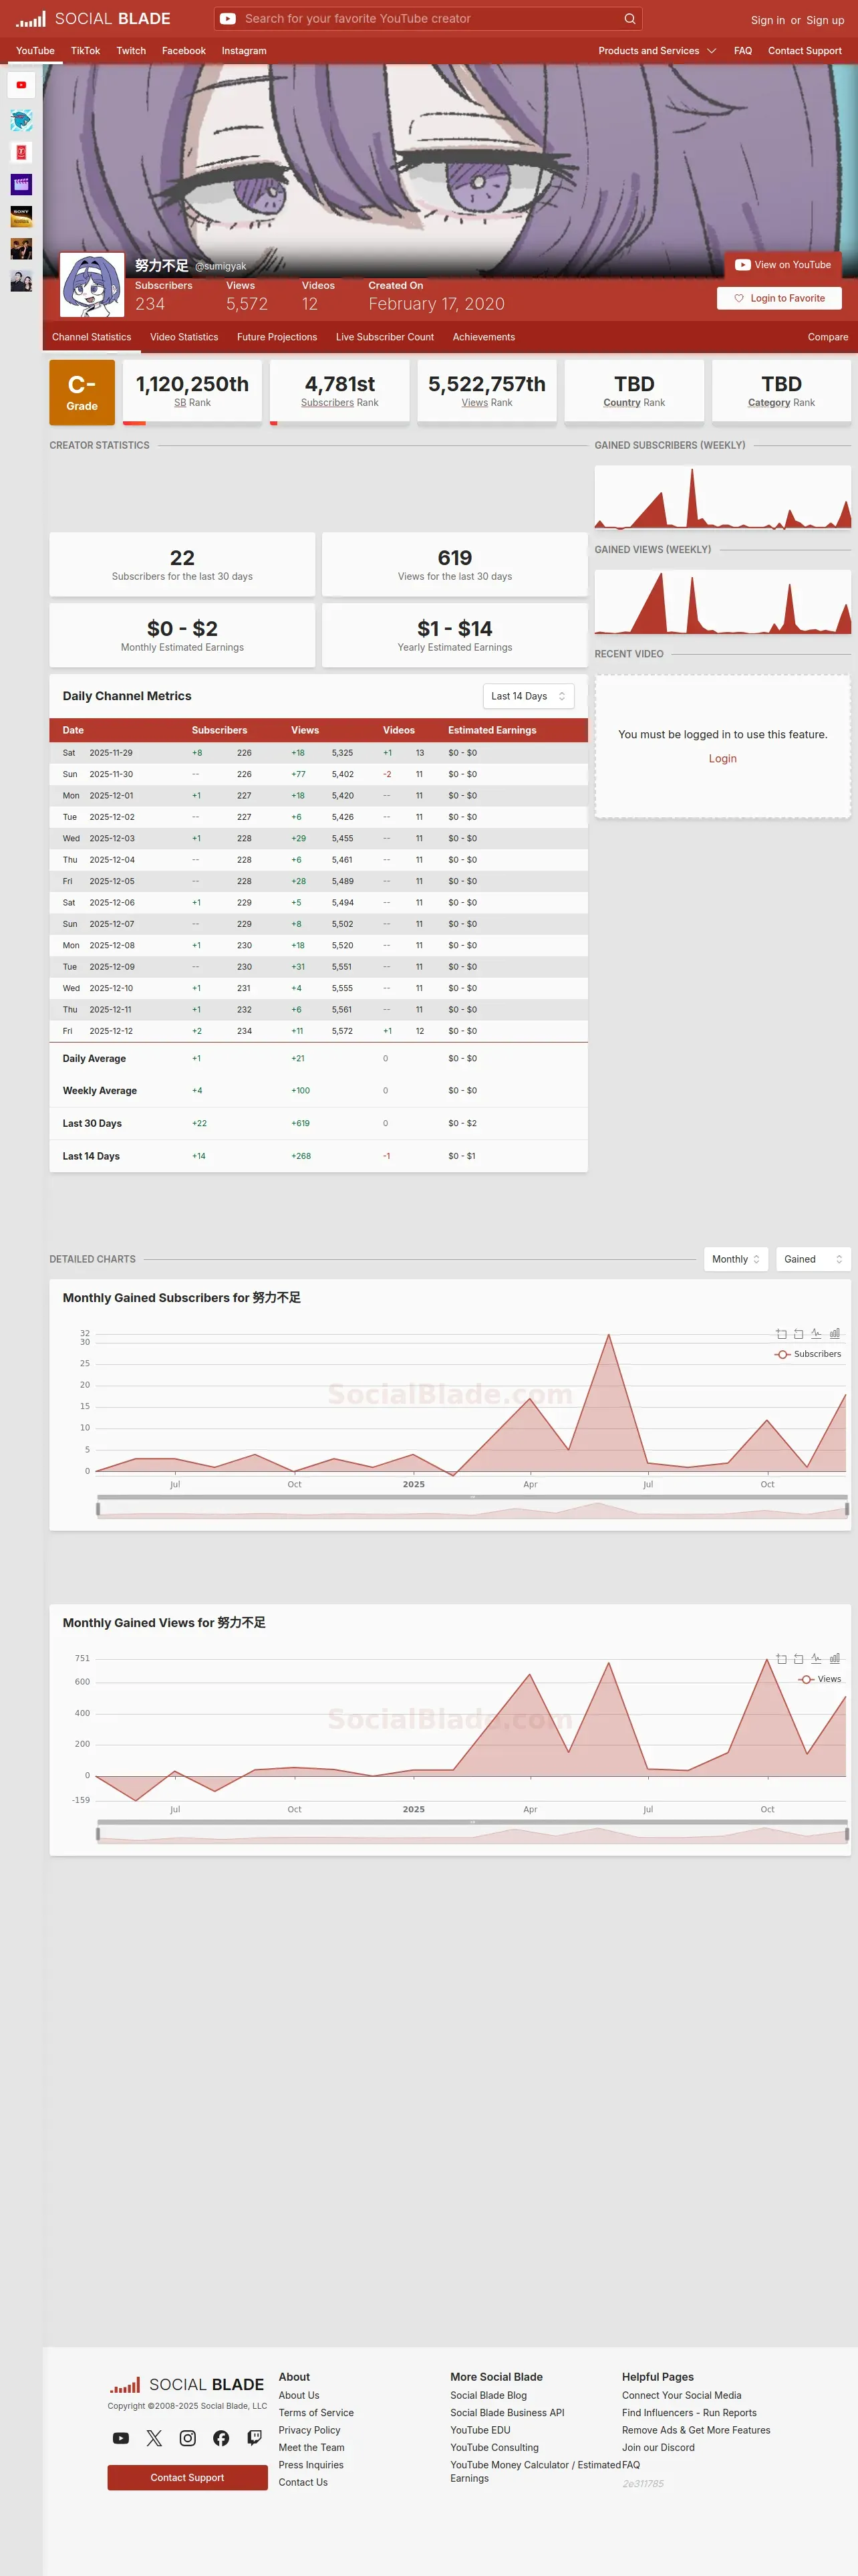Select the Instagram platform tab
The width and height of the screenshot is (858, 2576).
pos(244,51)
